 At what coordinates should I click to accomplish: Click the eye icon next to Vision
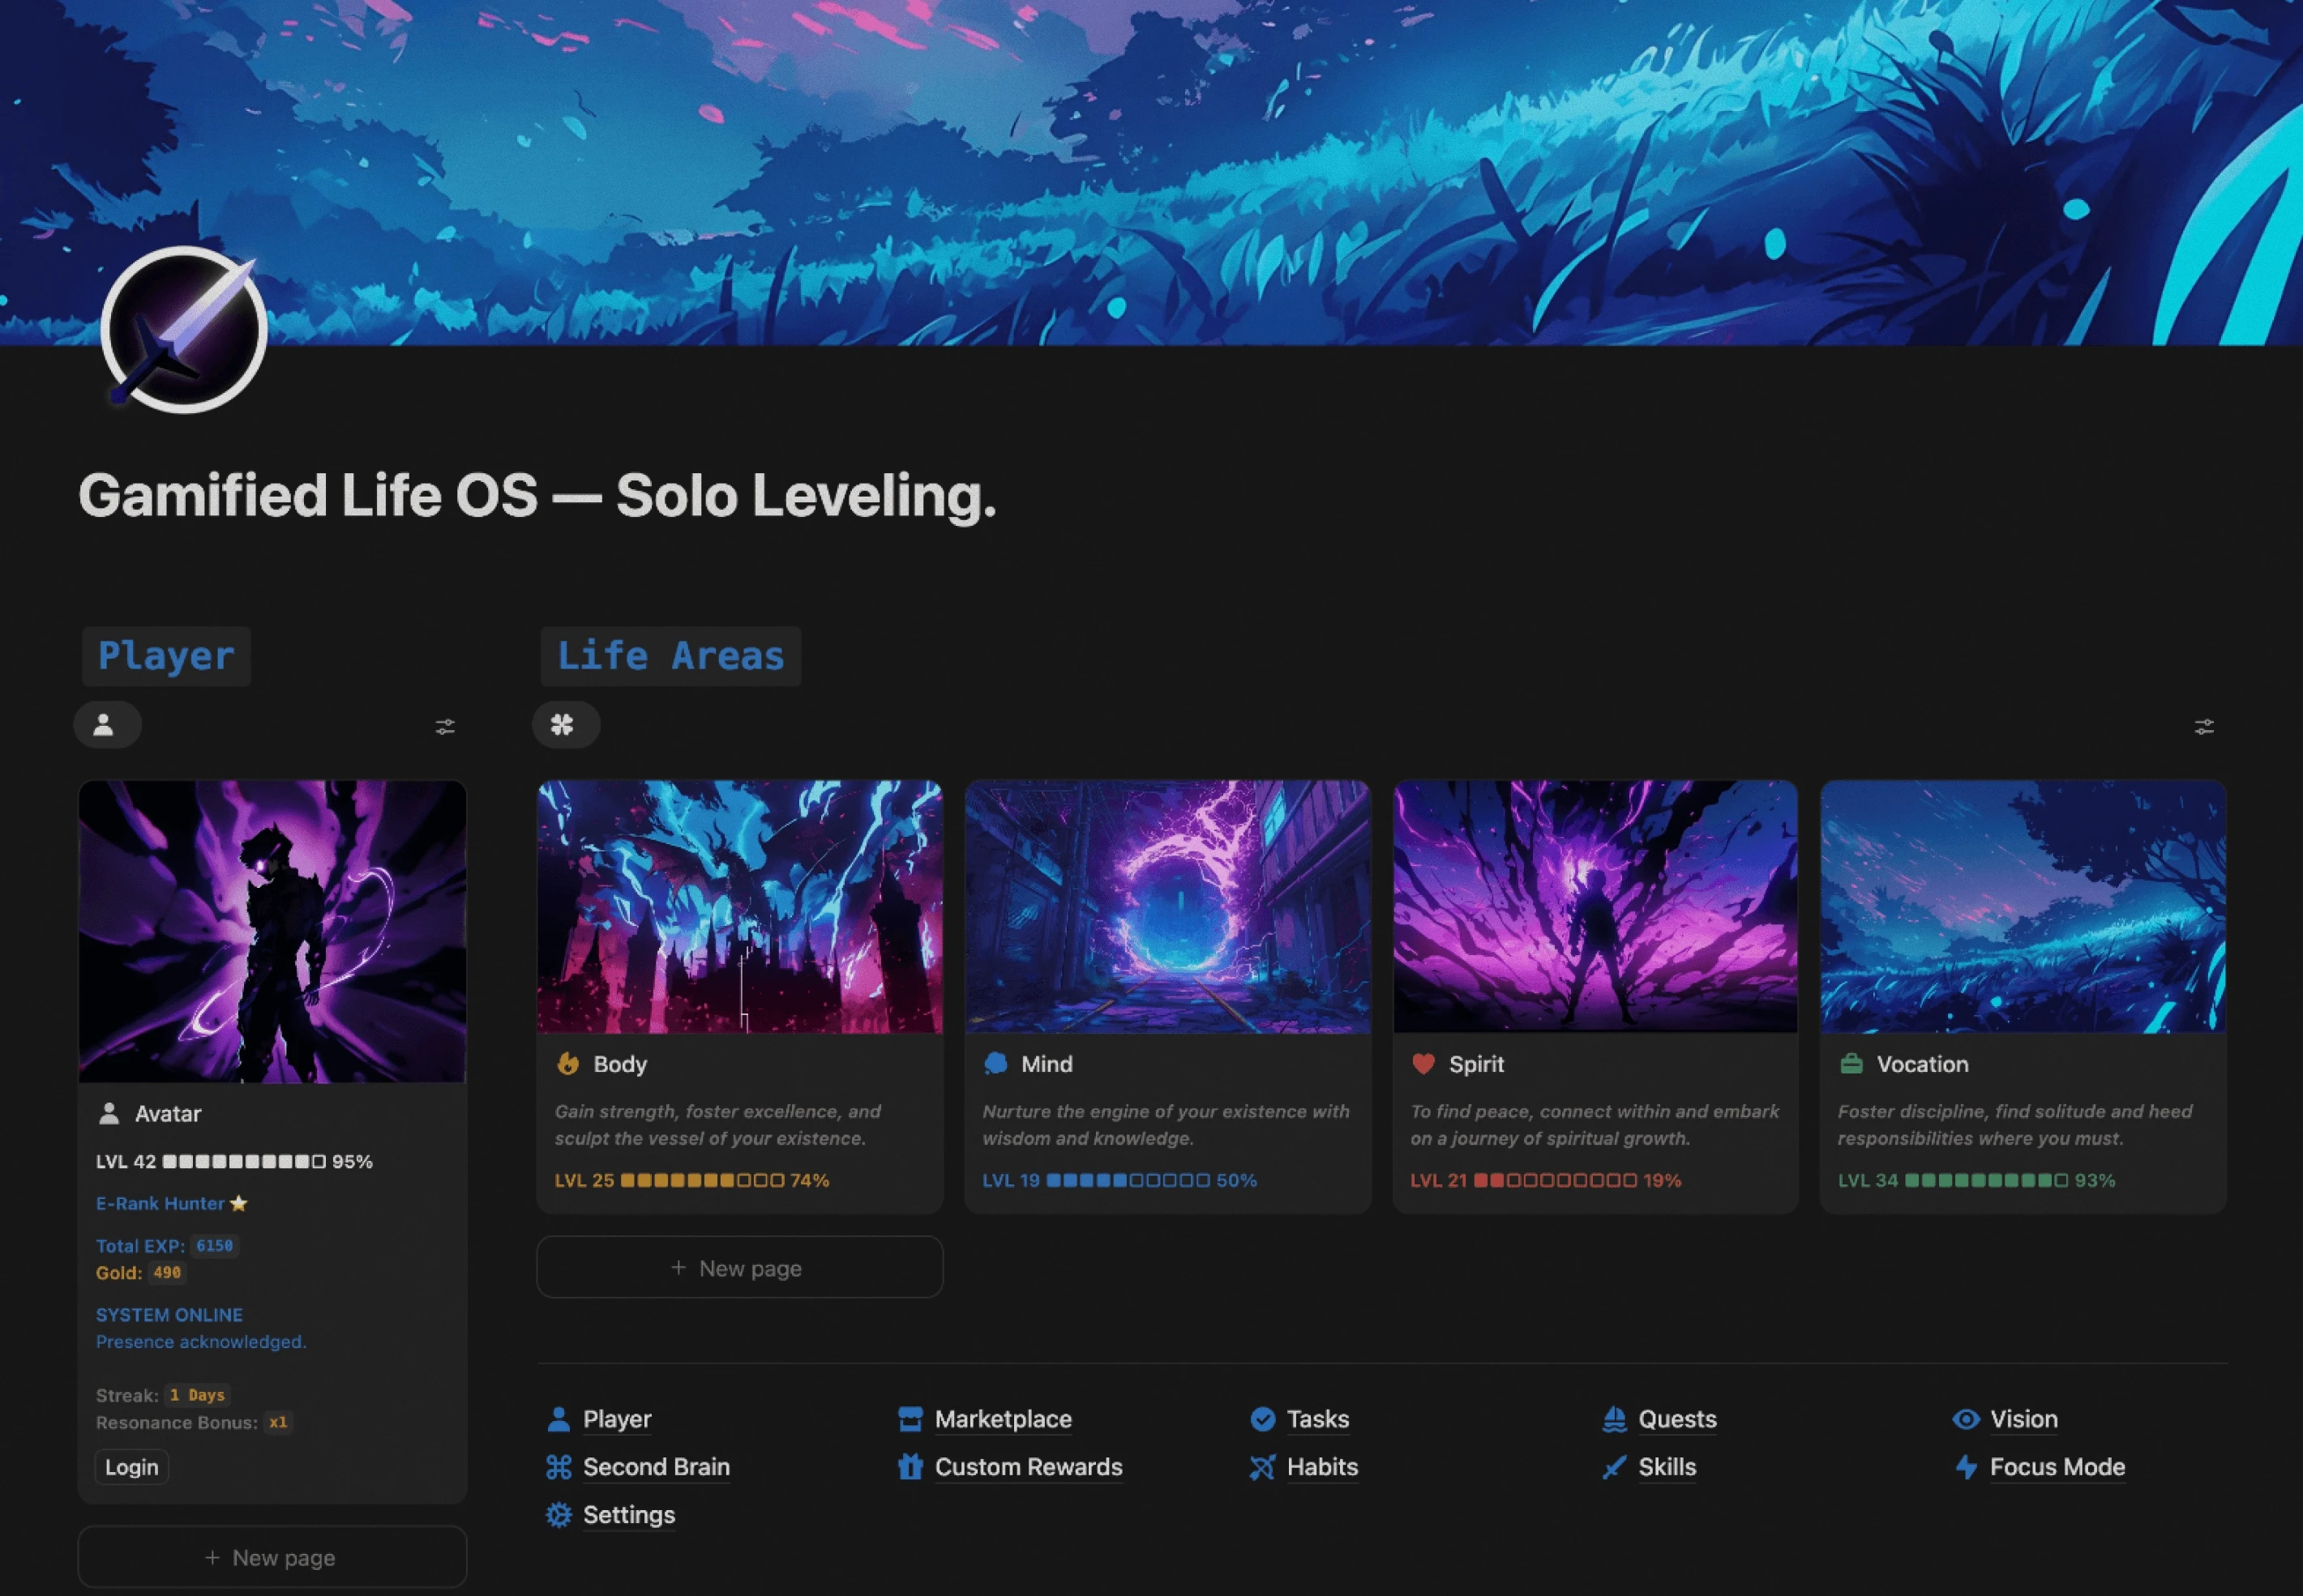(x=1966, y=1418)
